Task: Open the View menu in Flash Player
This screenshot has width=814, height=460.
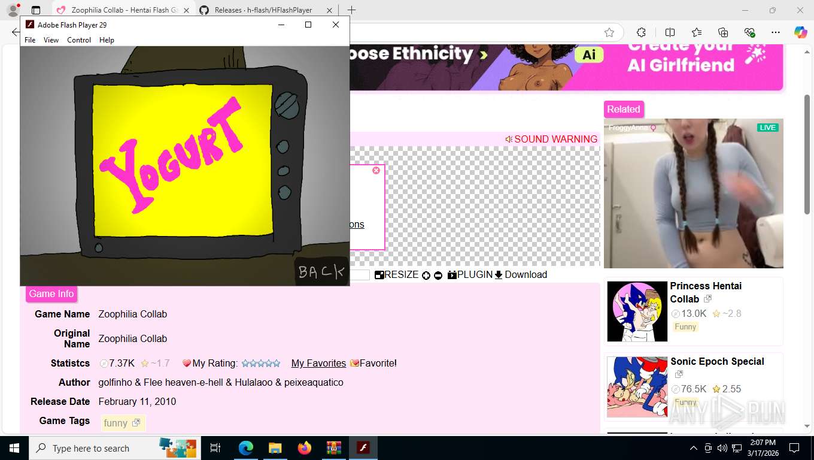Action: point(51,40)
